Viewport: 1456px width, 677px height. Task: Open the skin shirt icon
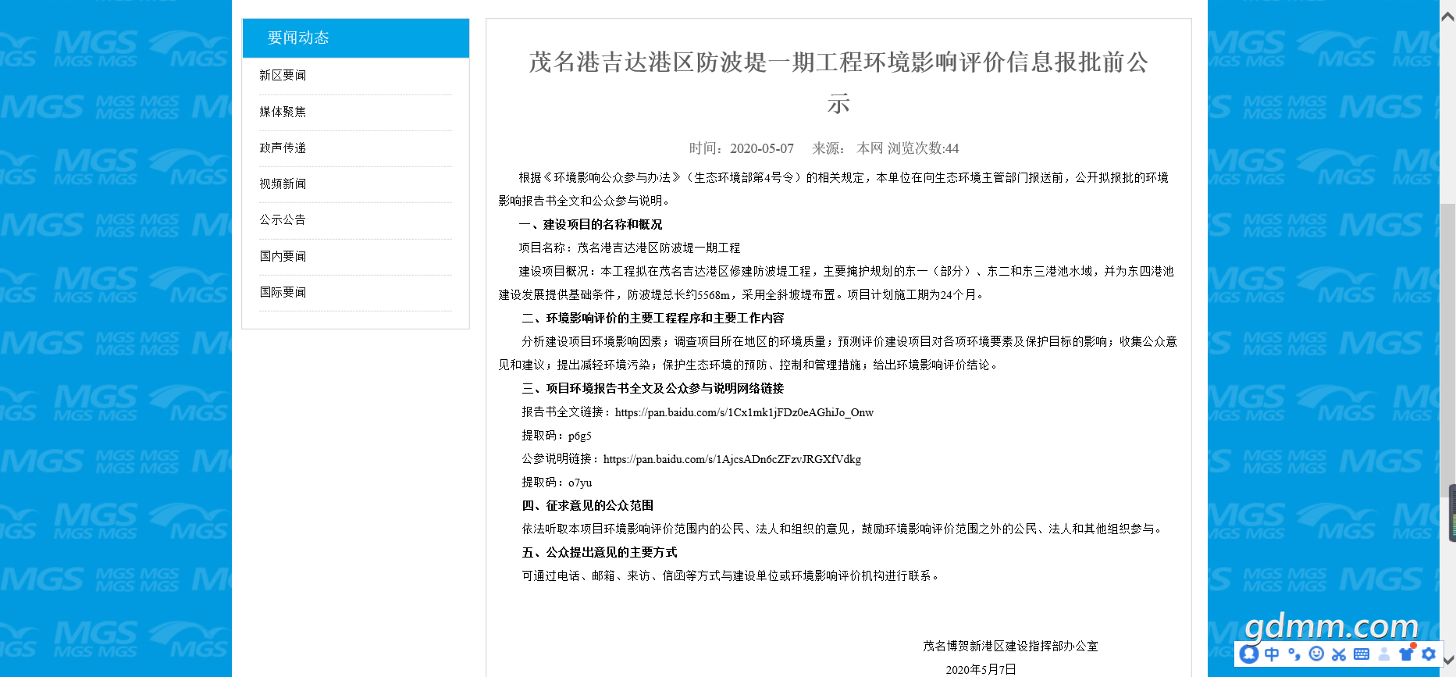(x=1407, y=654)
